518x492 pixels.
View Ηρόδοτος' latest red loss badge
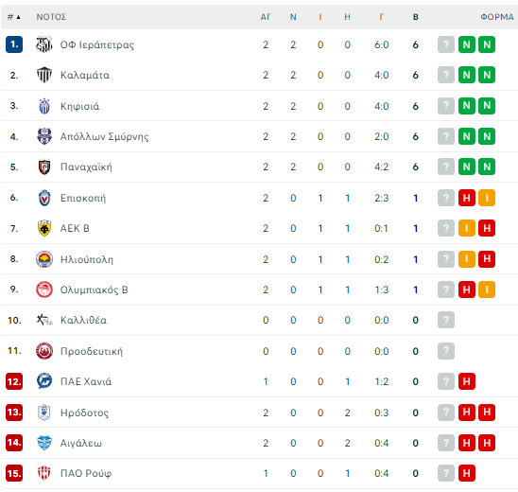(466, 412)
